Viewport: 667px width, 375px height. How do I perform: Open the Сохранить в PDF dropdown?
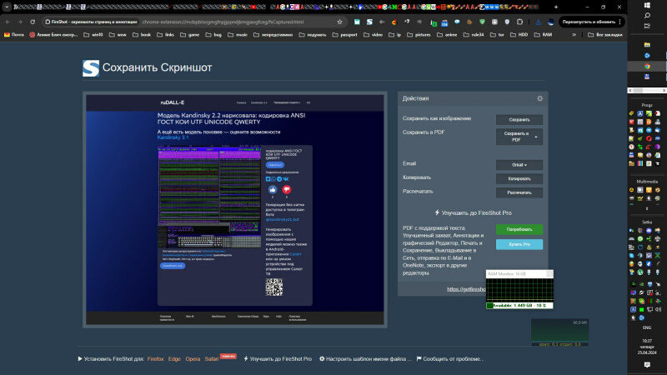coord(519,137)
